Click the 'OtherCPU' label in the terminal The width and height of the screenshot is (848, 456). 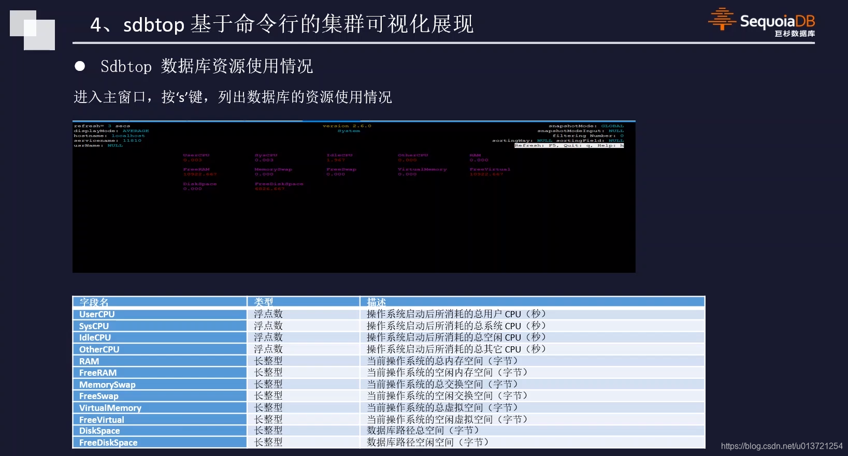413,155
